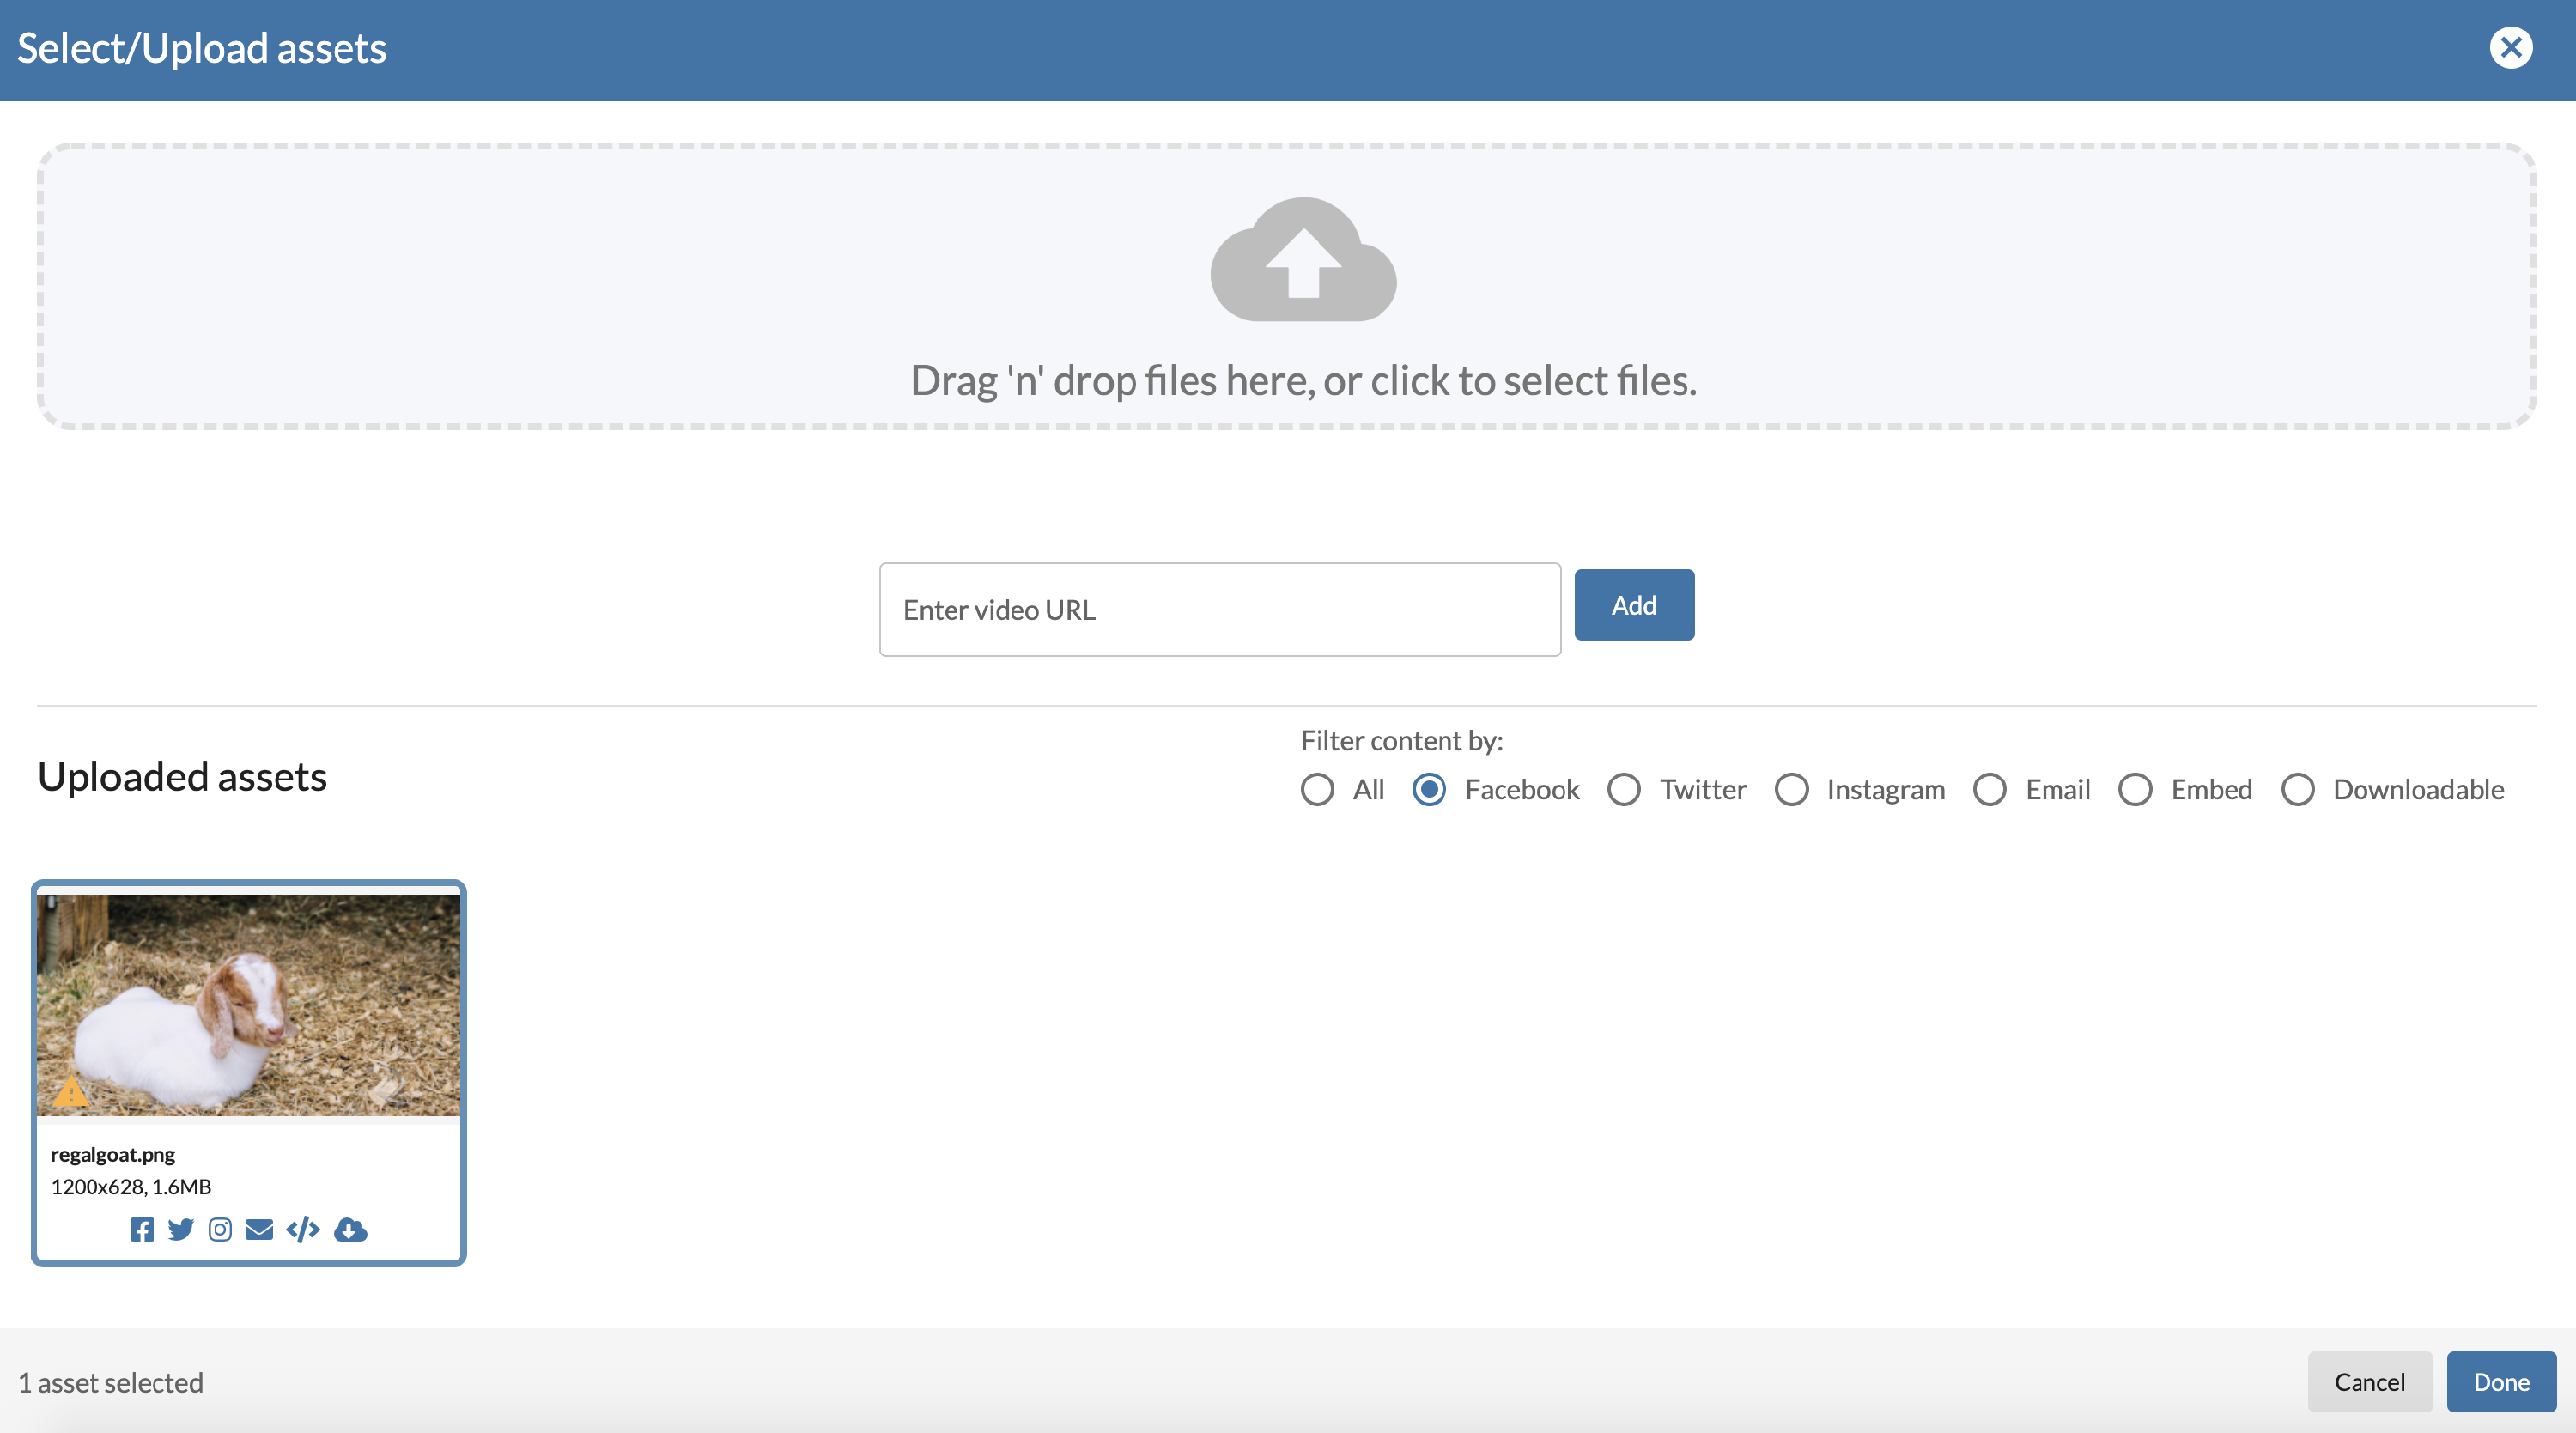This screenshot has height=1433, width=2576.
Task: Close the Select/Upload assets dialog
Action: (2510, 48)
